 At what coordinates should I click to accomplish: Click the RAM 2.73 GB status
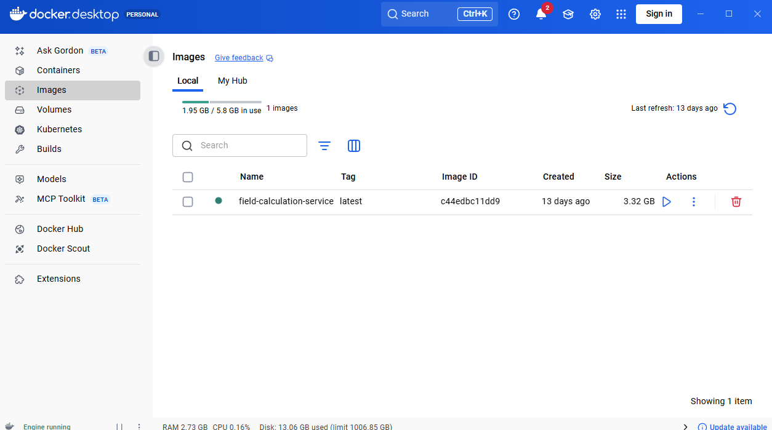tap(185, 426)
